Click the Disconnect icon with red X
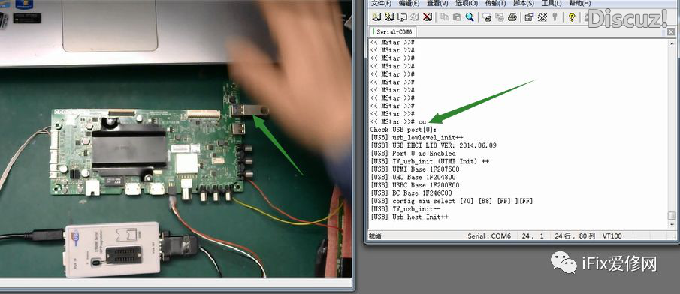 [428, 17]
